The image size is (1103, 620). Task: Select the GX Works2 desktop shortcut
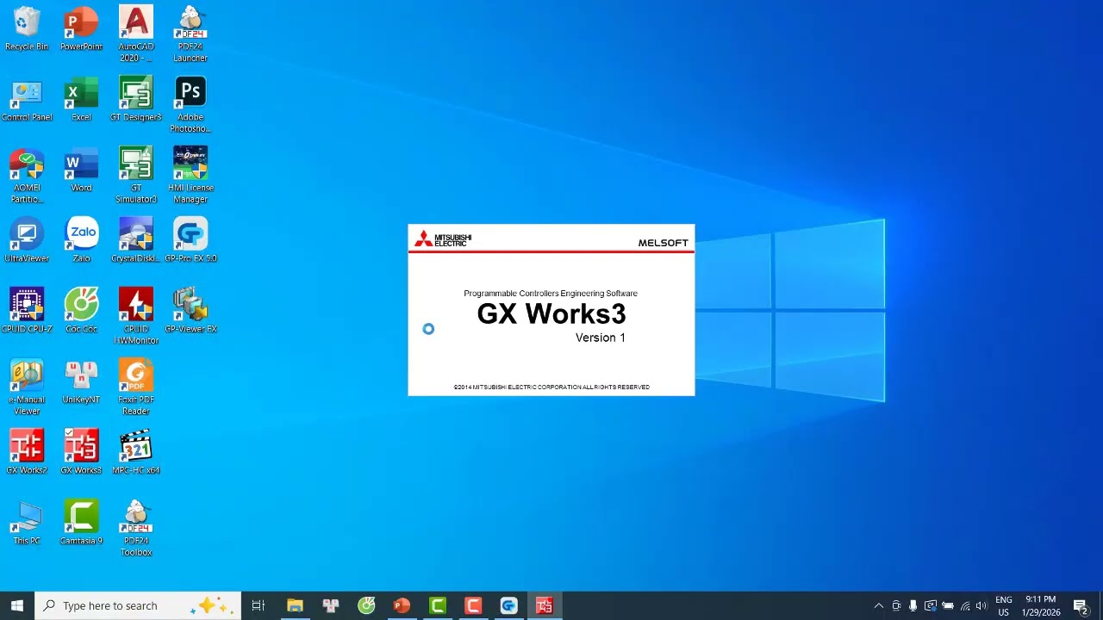[27, 452]
